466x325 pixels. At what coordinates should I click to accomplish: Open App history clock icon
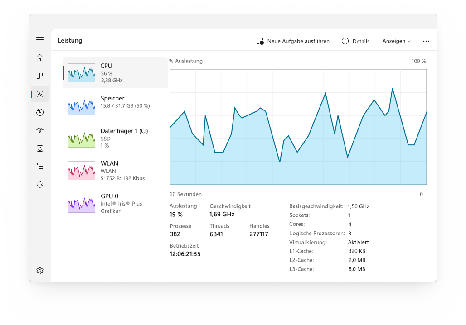[40, 112]
